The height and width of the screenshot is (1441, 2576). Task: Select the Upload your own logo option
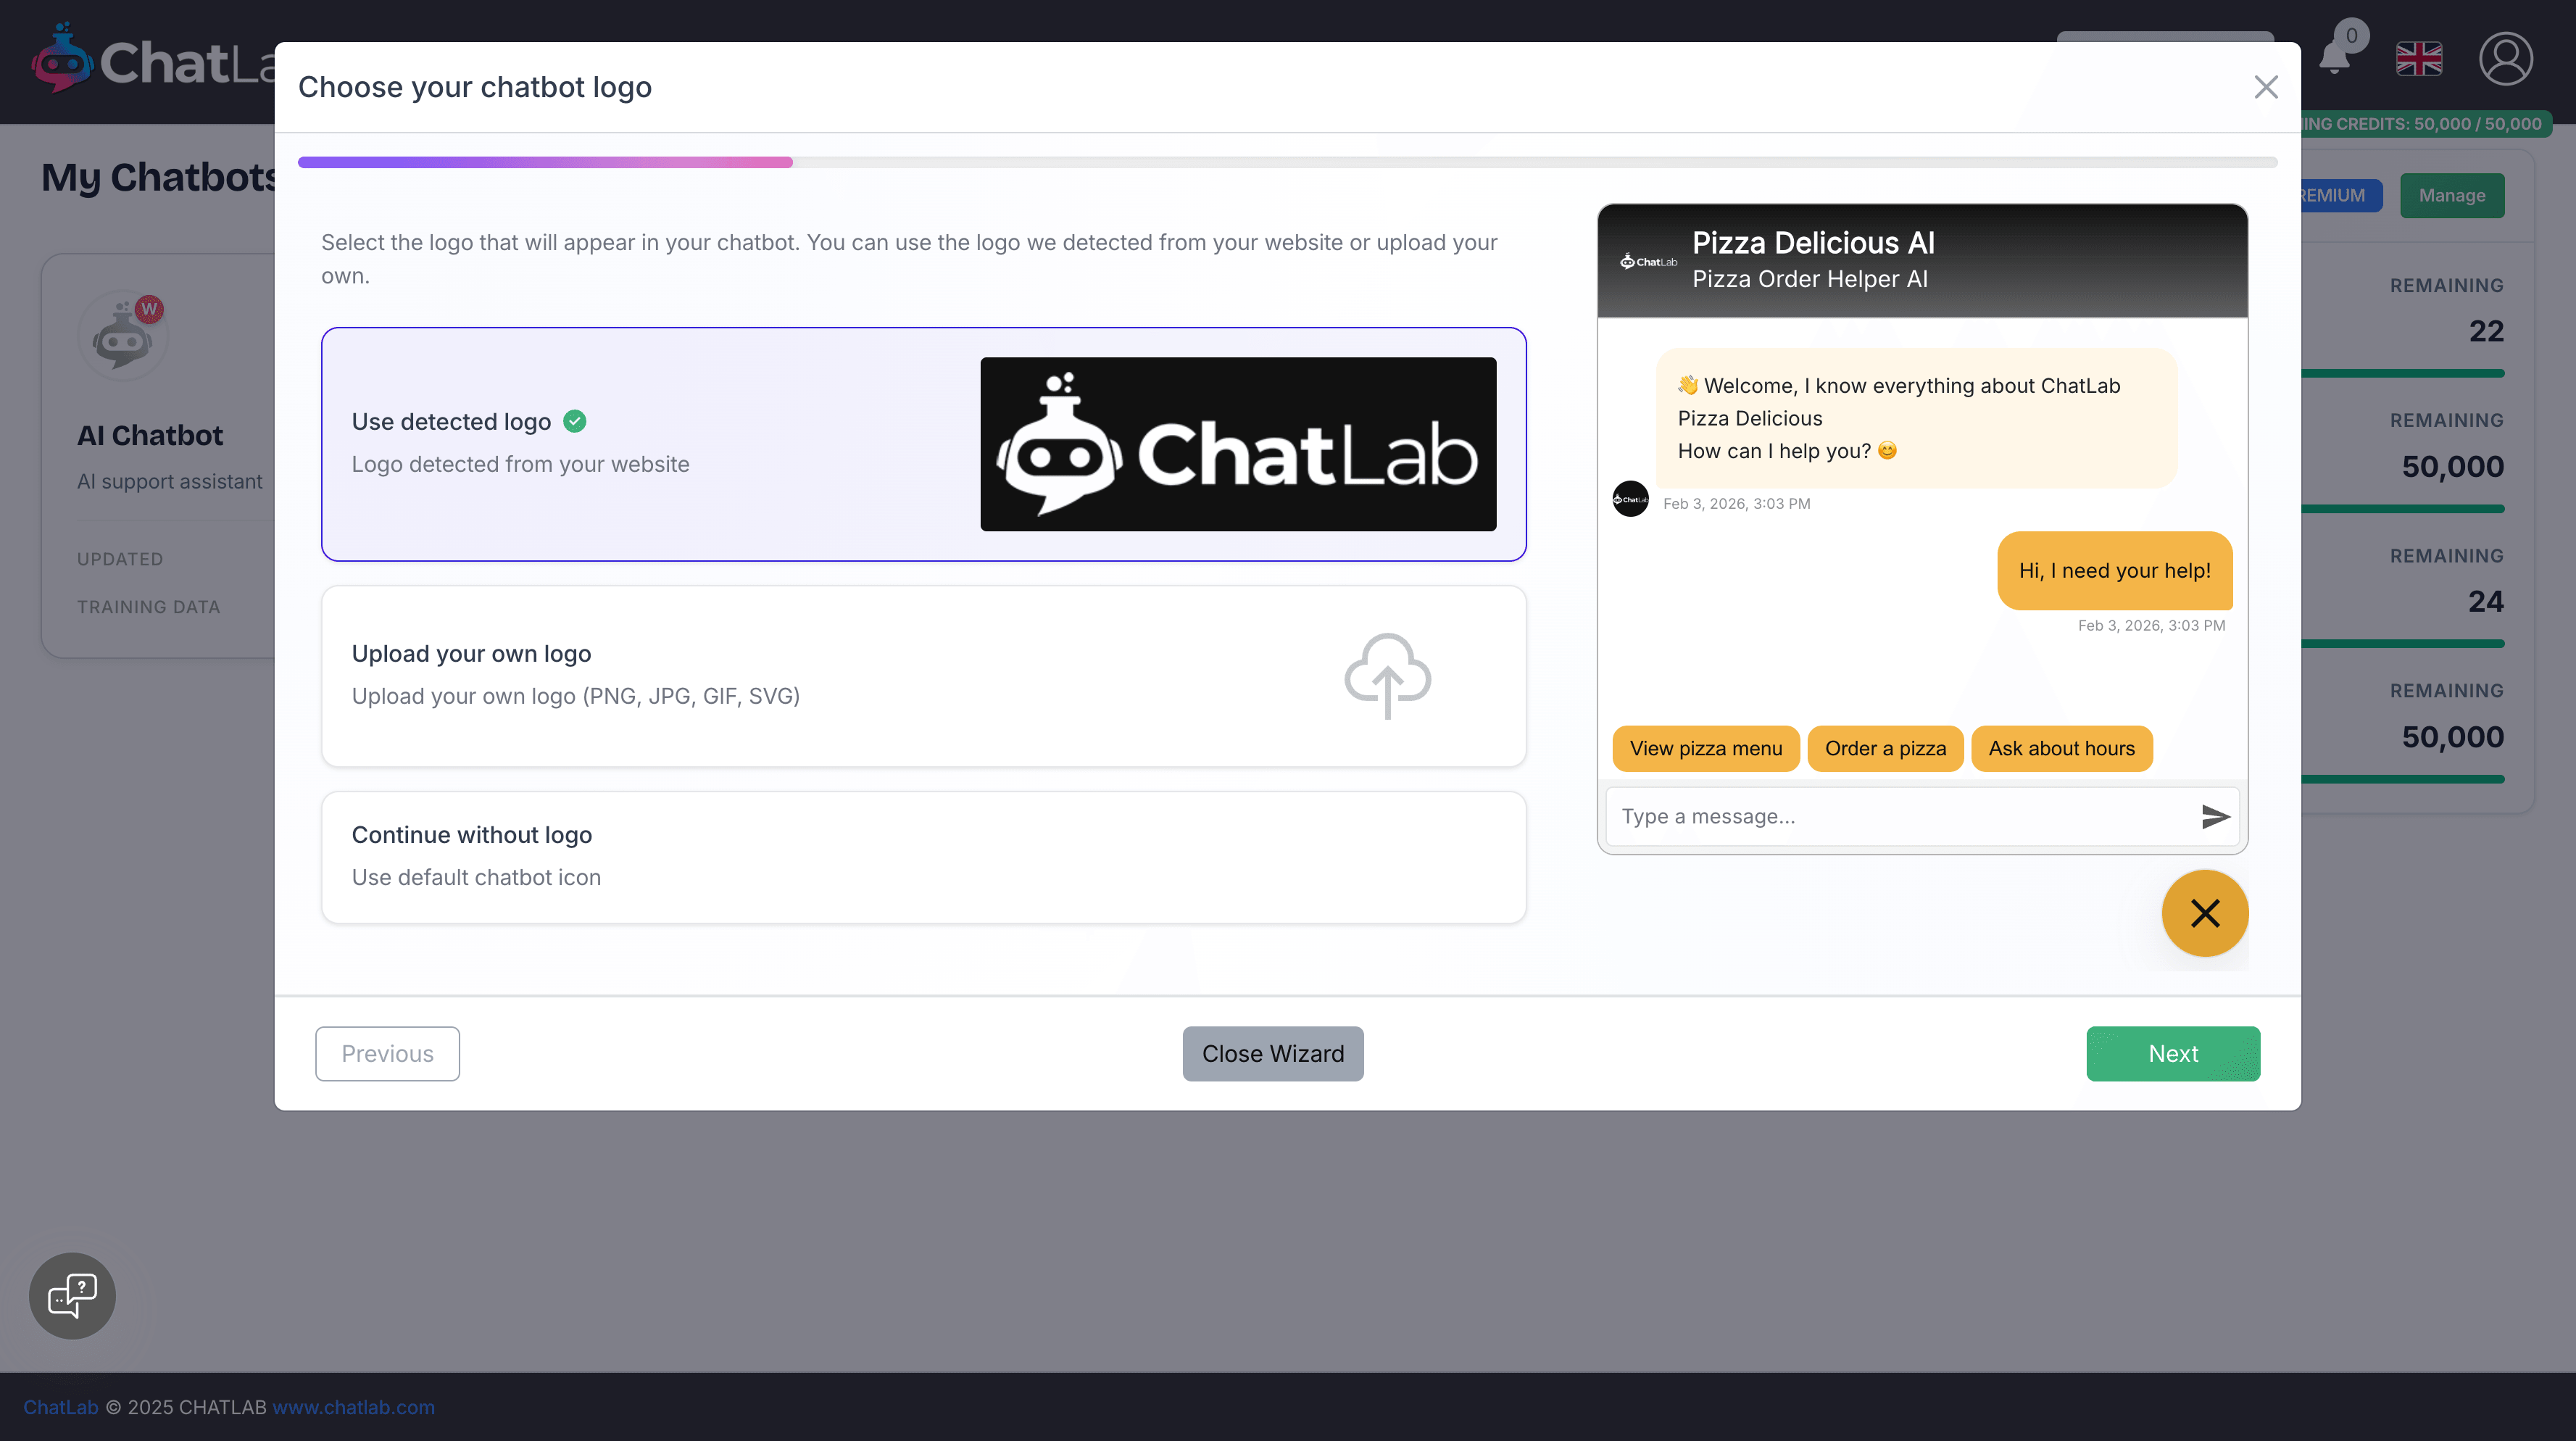coord(922,676)
